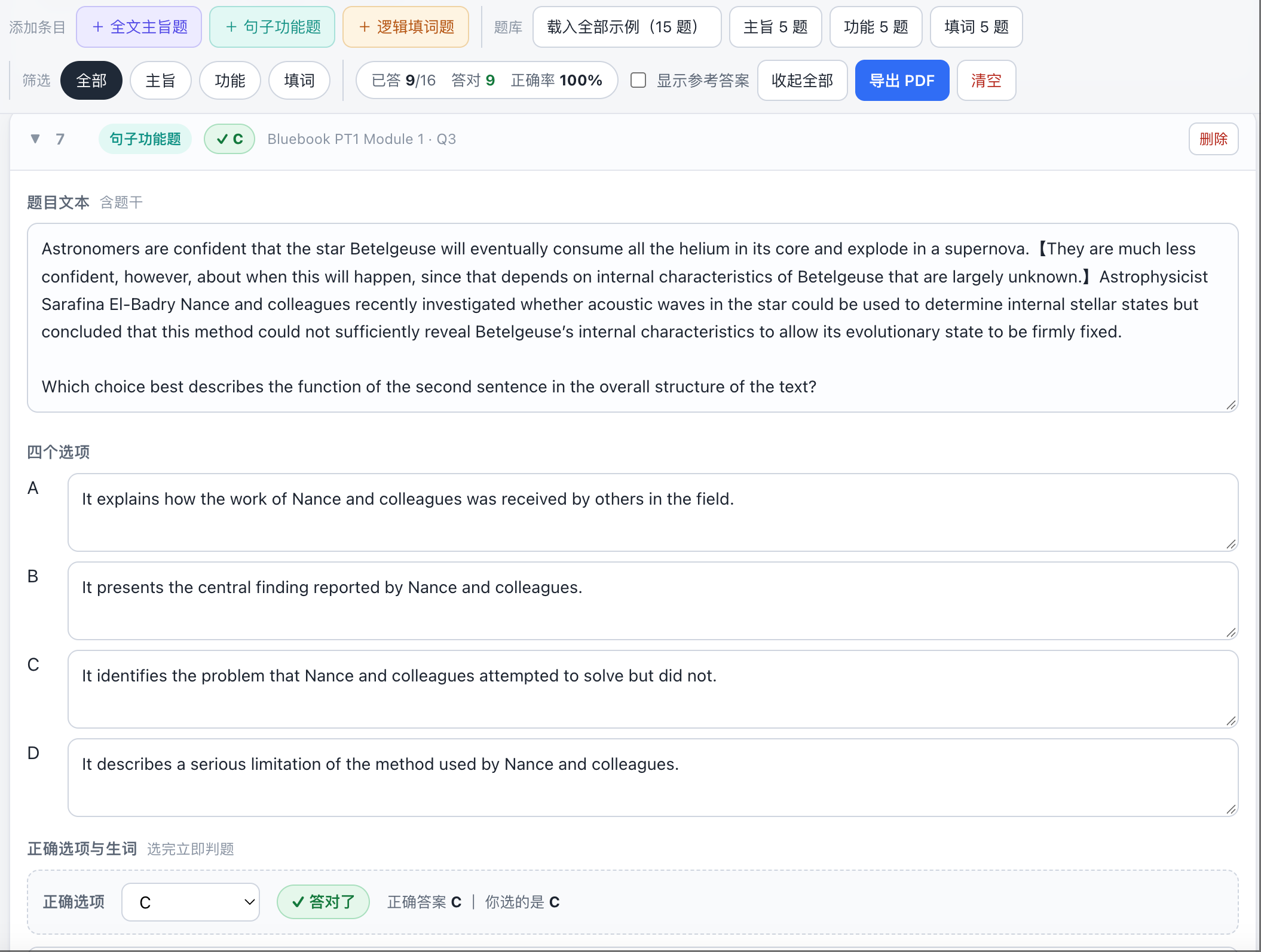Edit option A text field
Image resolution: width=1261 pixels, height=952 pixels.
pos(653,512)
